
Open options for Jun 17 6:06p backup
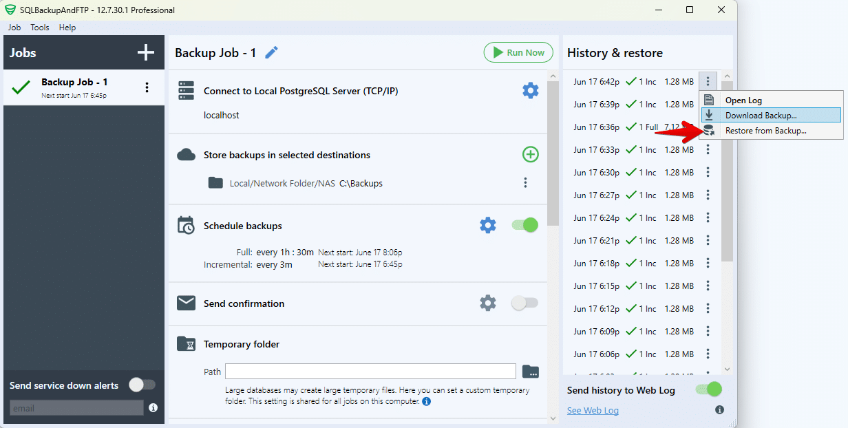point(708,354)
